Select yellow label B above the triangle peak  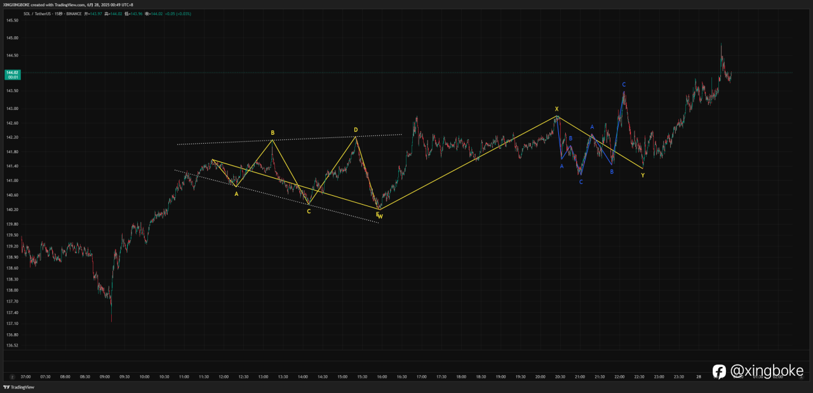pos(272,133)
